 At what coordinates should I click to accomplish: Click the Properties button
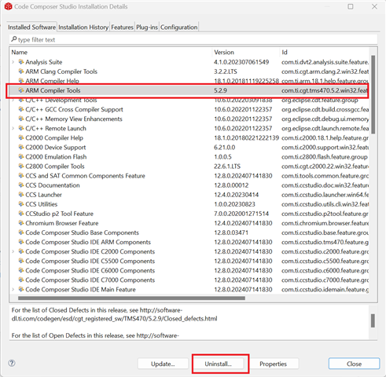pos(274,364)
